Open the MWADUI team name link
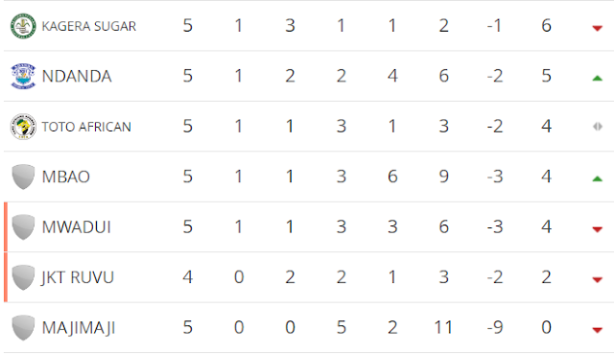 click(x=77, y=227)
